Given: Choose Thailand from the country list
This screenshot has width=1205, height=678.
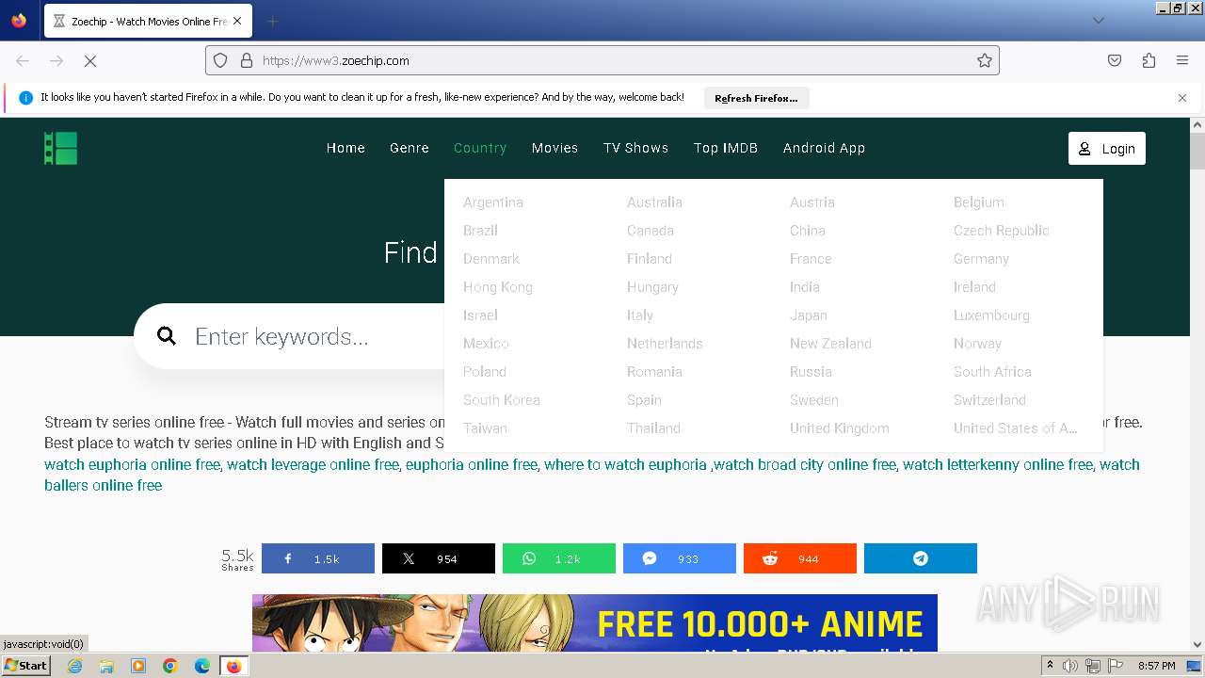Looking at the screenshot, I should 653,428.
